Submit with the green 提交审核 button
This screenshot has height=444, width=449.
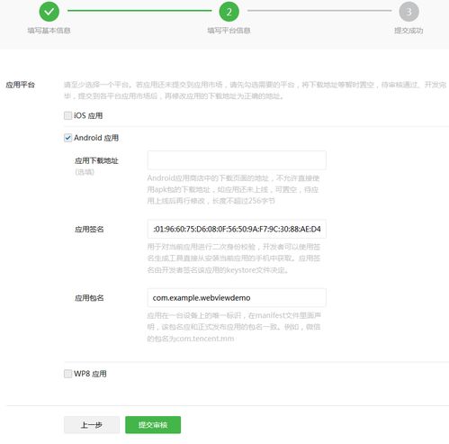(x=153, y=424)
